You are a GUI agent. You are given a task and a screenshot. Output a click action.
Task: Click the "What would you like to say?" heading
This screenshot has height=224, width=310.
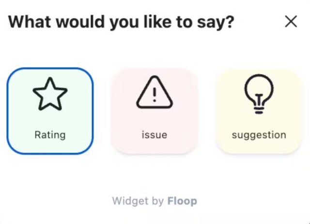121,22
